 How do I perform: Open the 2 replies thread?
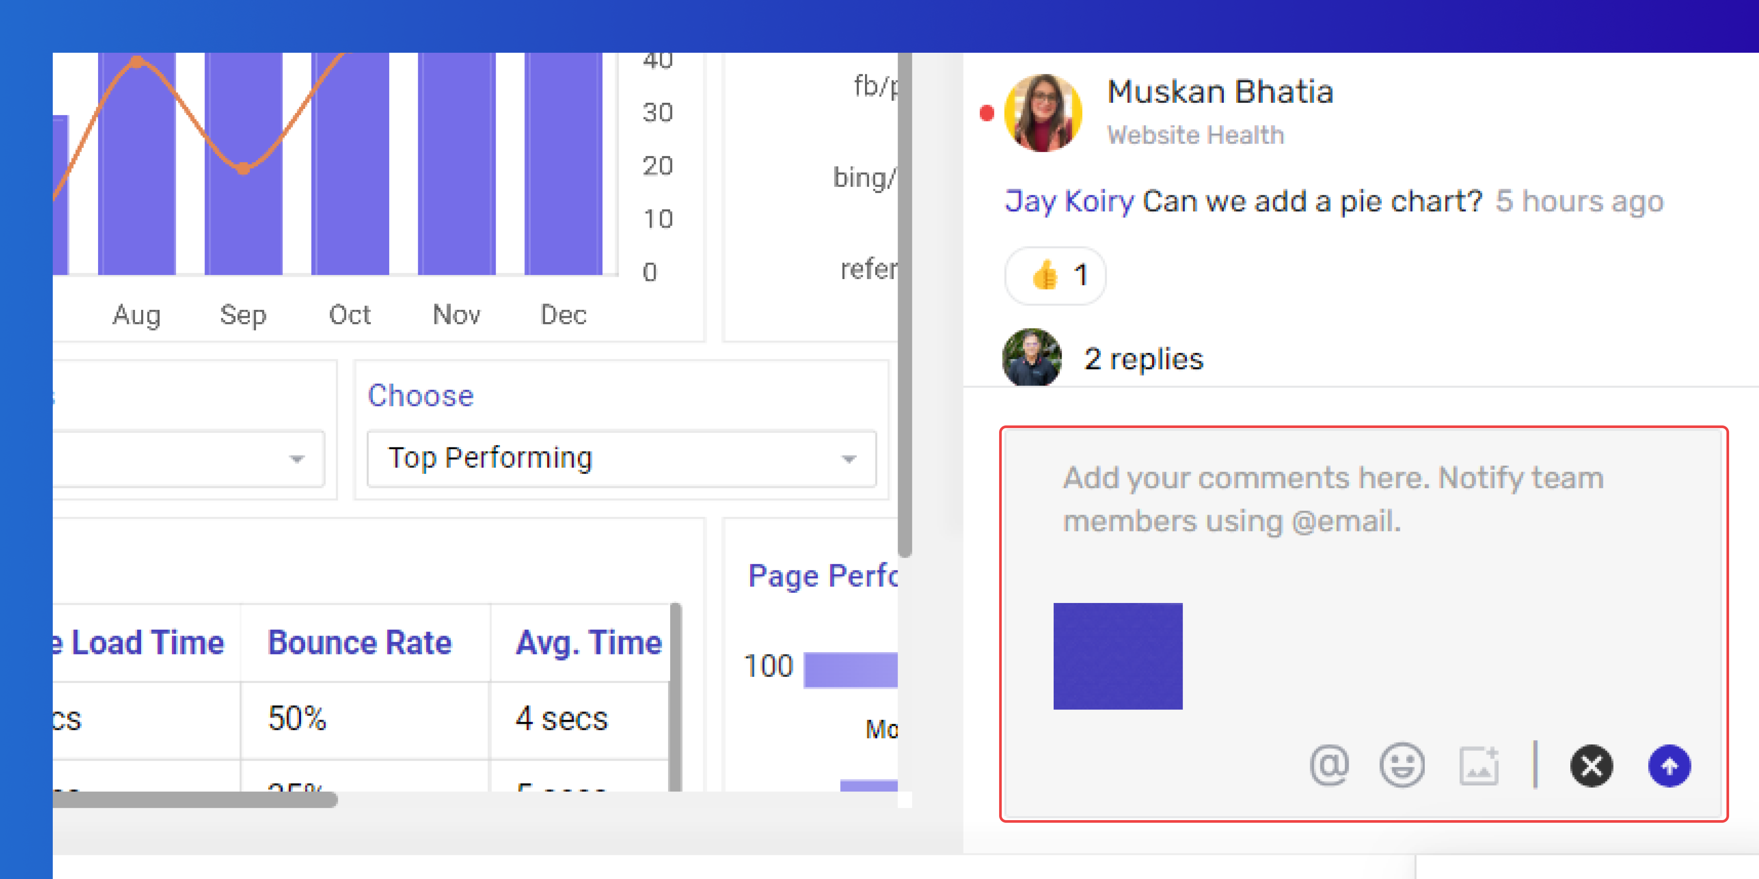(x=1143, y=359)
